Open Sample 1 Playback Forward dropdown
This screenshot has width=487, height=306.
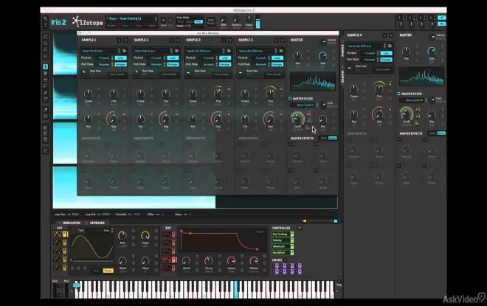coord(104,58)
